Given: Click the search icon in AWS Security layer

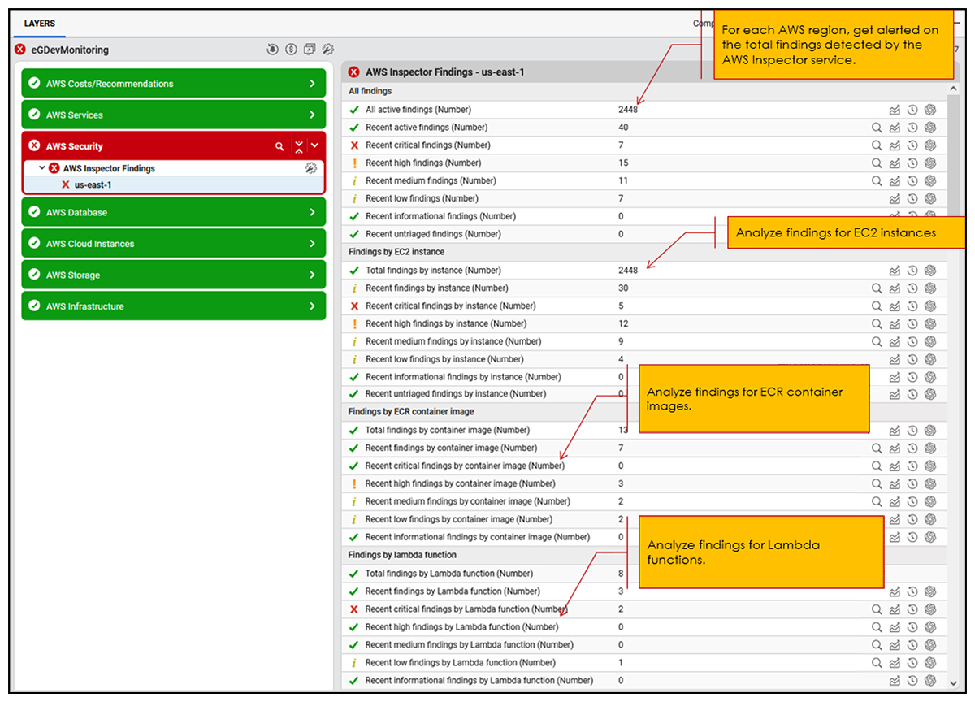Looking at the screenshot, I should [279, 146].
